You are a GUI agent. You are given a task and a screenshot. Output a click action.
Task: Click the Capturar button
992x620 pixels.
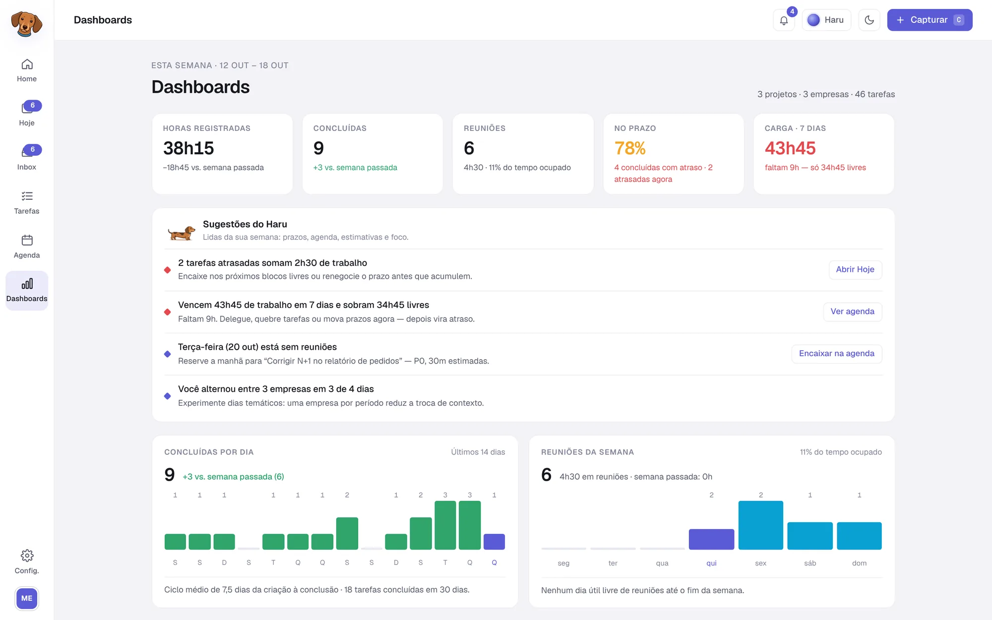click(x=930, y=20)
